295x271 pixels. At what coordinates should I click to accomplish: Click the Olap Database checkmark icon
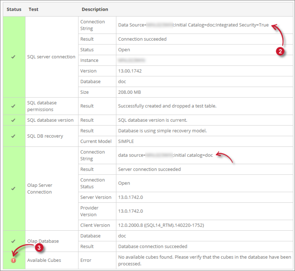pyautogui.click(x=13, y=241)
